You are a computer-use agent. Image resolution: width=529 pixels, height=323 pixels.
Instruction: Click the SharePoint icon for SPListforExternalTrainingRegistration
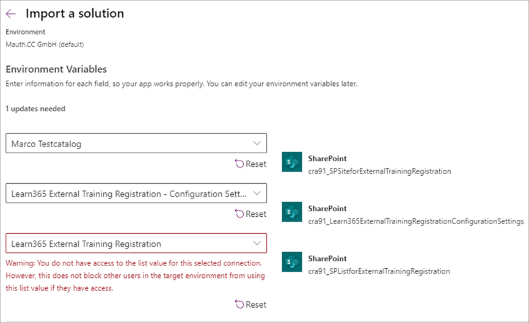pos(292,262)
